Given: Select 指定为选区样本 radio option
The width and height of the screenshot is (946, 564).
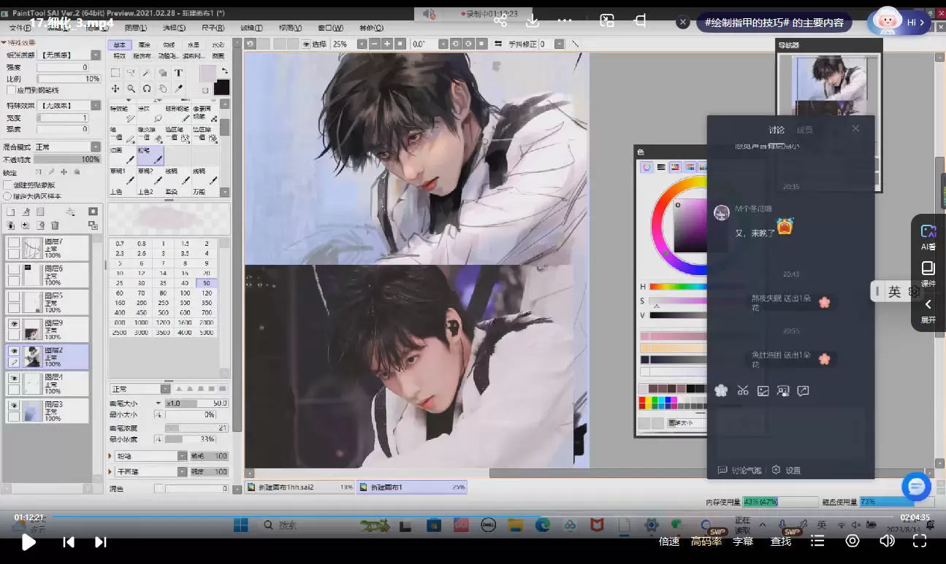Looking at the screenshot, I should point(7,196).
